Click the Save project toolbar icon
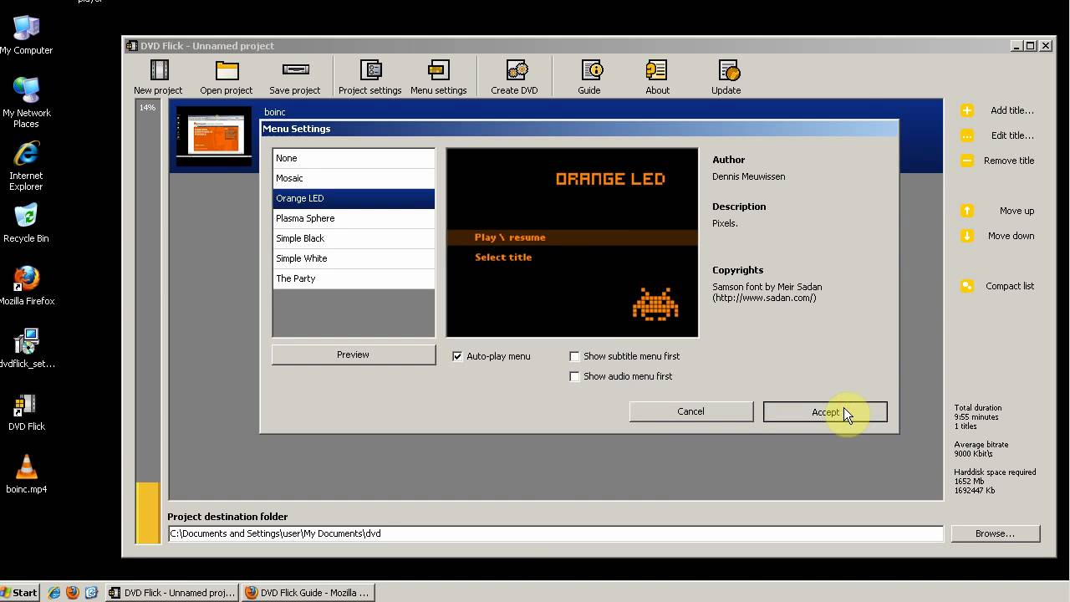Screen dimensions: 1070x602 [295, 70]
